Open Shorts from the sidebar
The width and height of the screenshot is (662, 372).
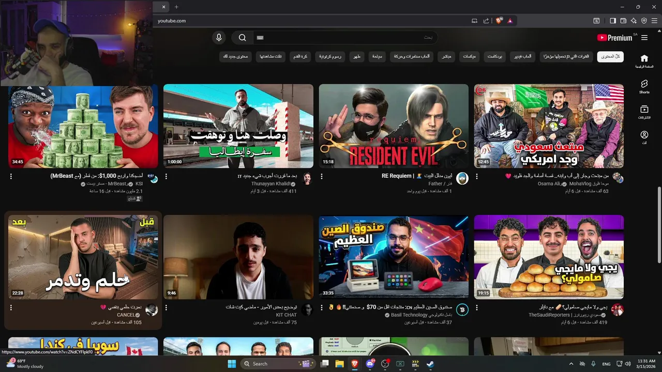pos(644,86)
